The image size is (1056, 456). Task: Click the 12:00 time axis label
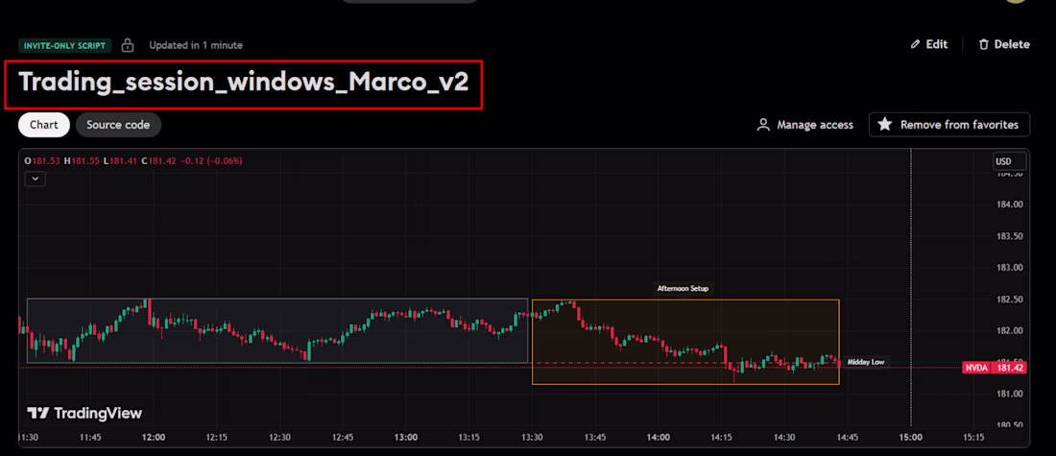(154, 437)
